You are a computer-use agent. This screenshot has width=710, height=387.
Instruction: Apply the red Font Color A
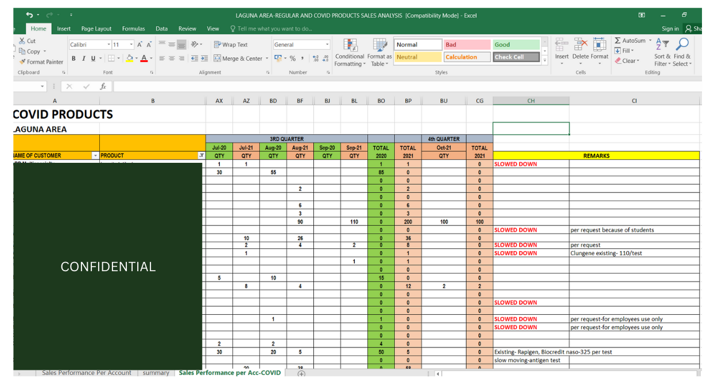[x=143, y=58]
